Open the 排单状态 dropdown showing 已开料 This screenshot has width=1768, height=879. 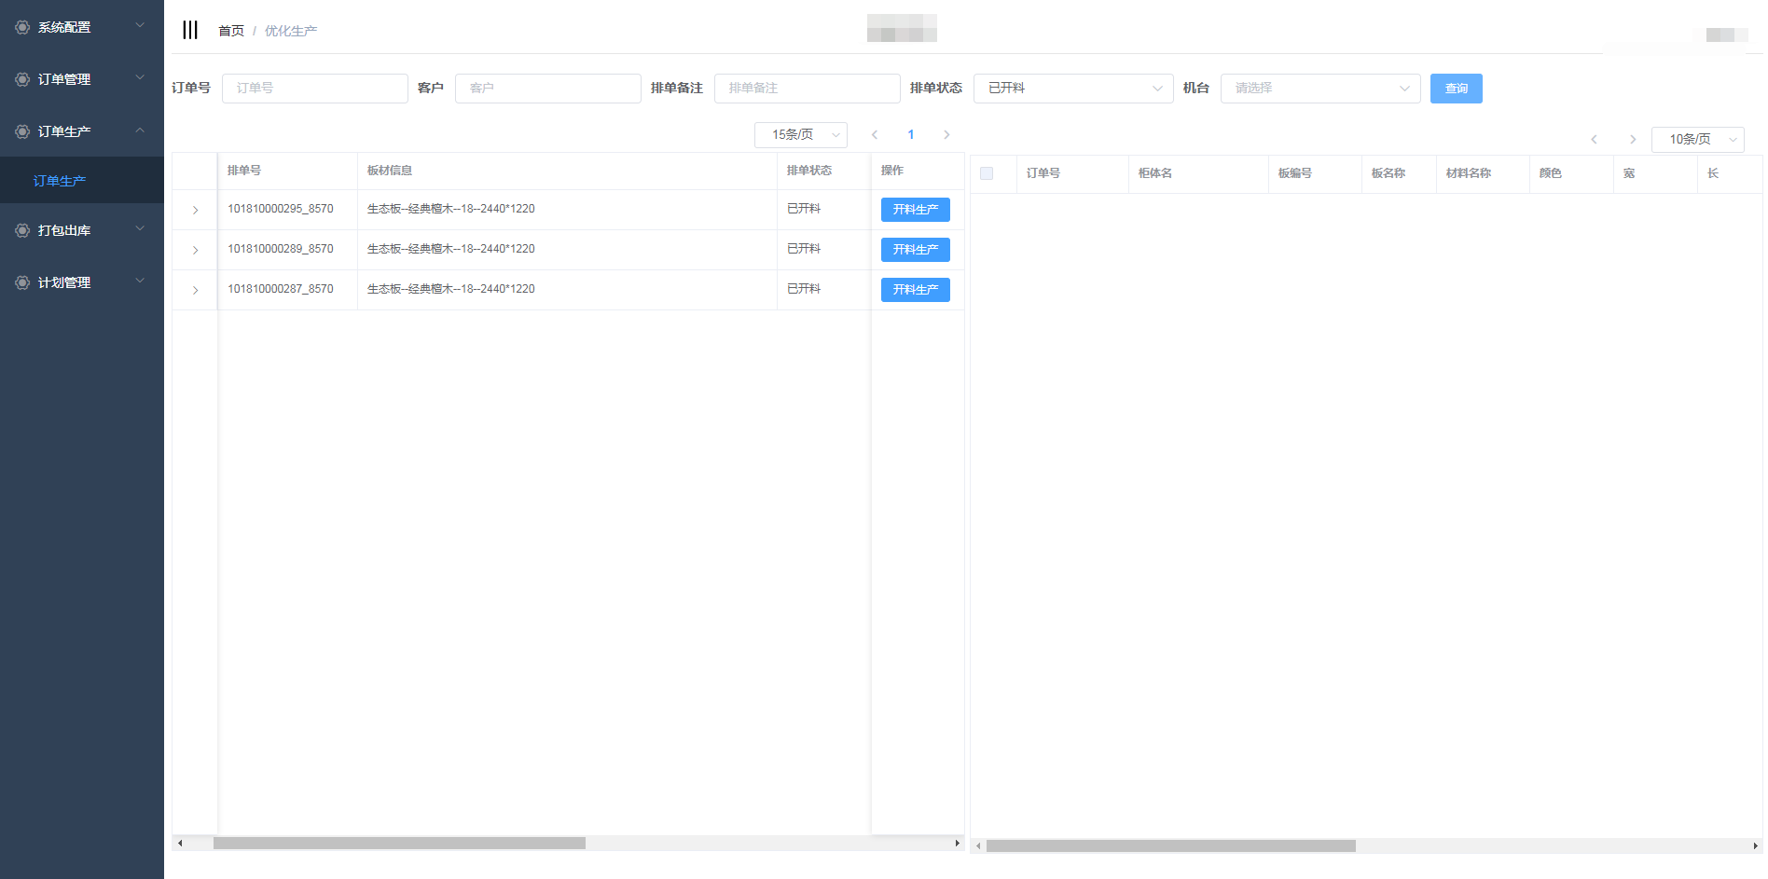click(1072, 89)
